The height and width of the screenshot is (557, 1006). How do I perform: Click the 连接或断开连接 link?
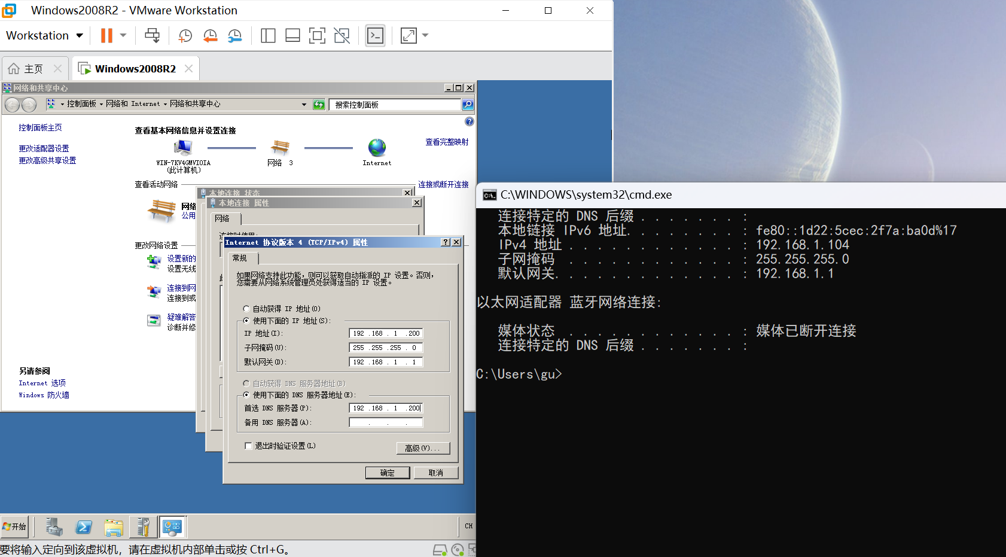443,184
